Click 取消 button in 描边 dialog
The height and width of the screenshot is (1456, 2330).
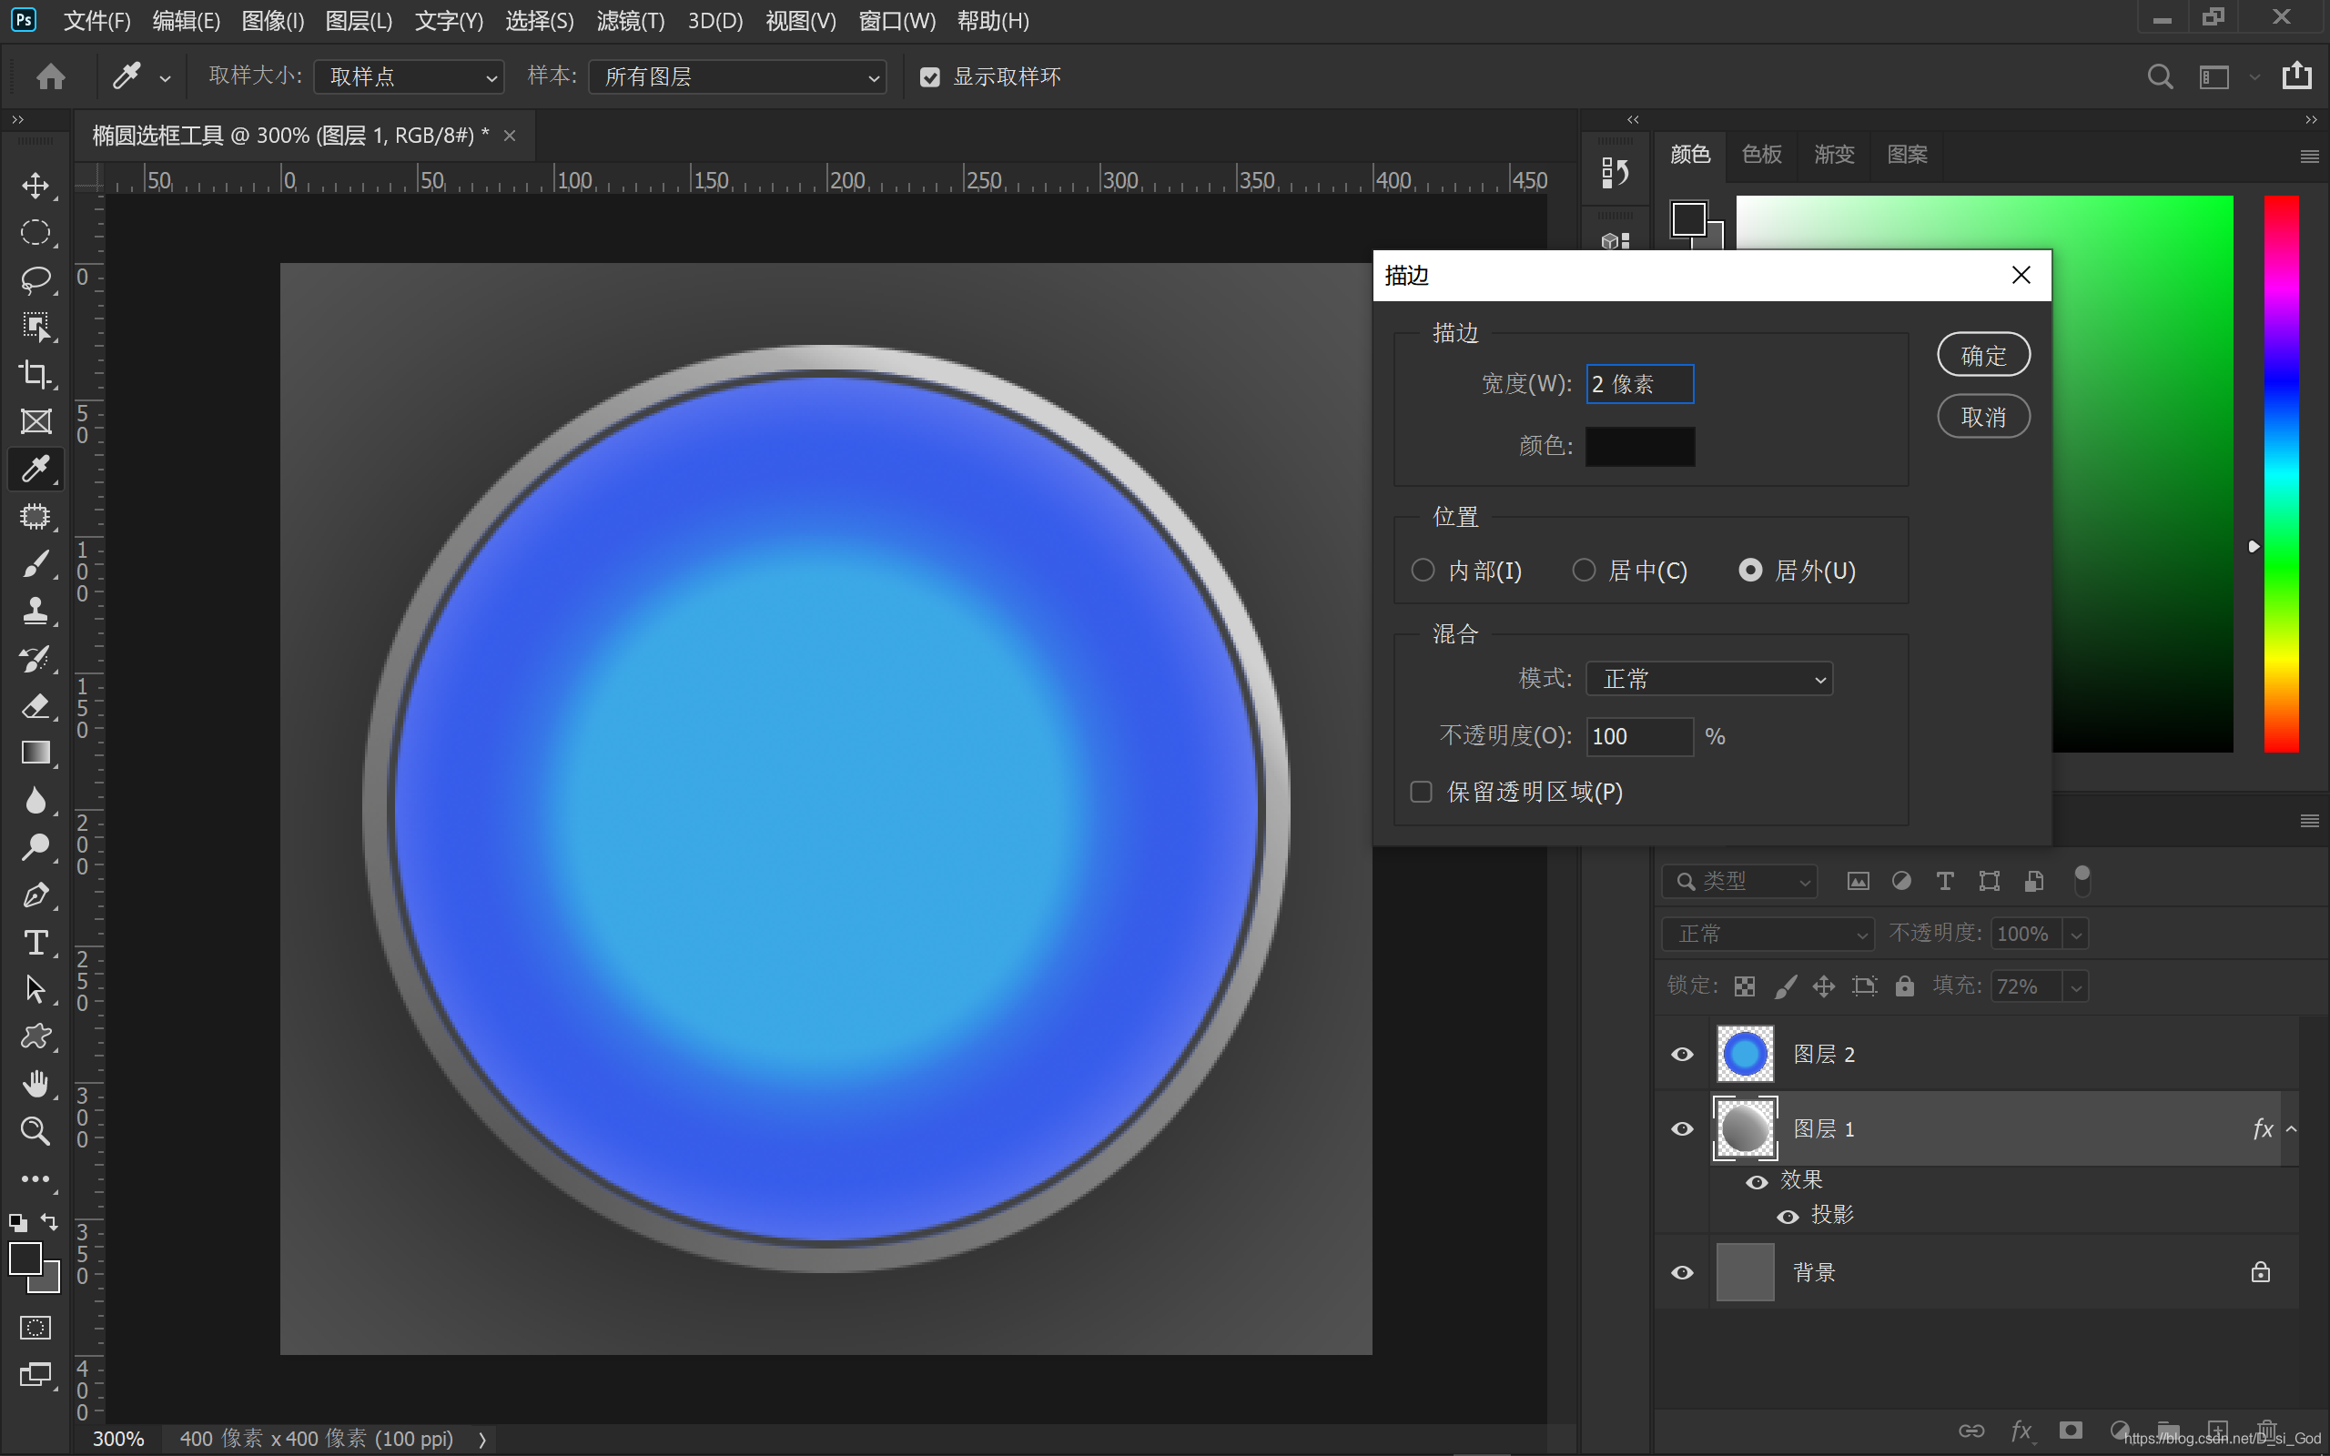(x=1984, y=417)
